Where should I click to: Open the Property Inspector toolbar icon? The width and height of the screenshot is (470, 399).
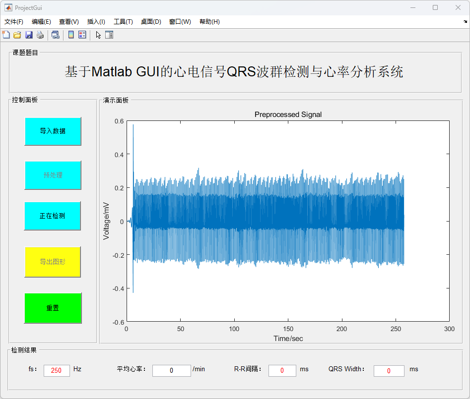(109, 35)
